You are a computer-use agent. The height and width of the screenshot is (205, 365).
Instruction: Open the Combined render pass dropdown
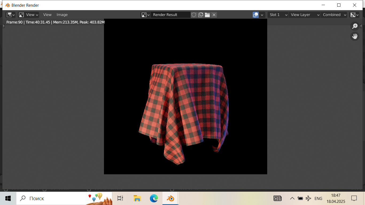[334, 15]
